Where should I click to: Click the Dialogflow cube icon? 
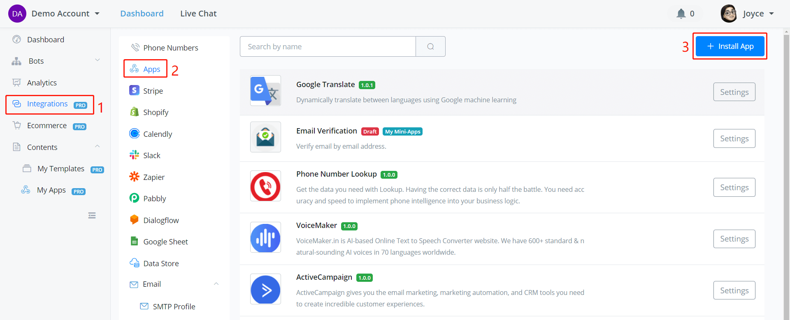coord(134,220)
